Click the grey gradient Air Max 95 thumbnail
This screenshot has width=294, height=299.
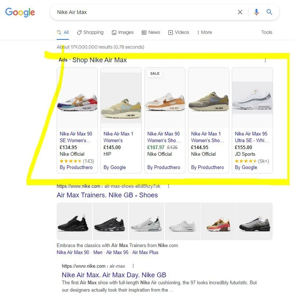[255, 221]
